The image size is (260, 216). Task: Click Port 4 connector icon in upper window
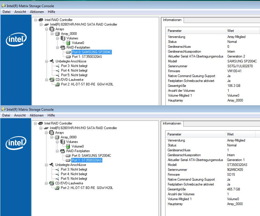click(x=58, y=71)
